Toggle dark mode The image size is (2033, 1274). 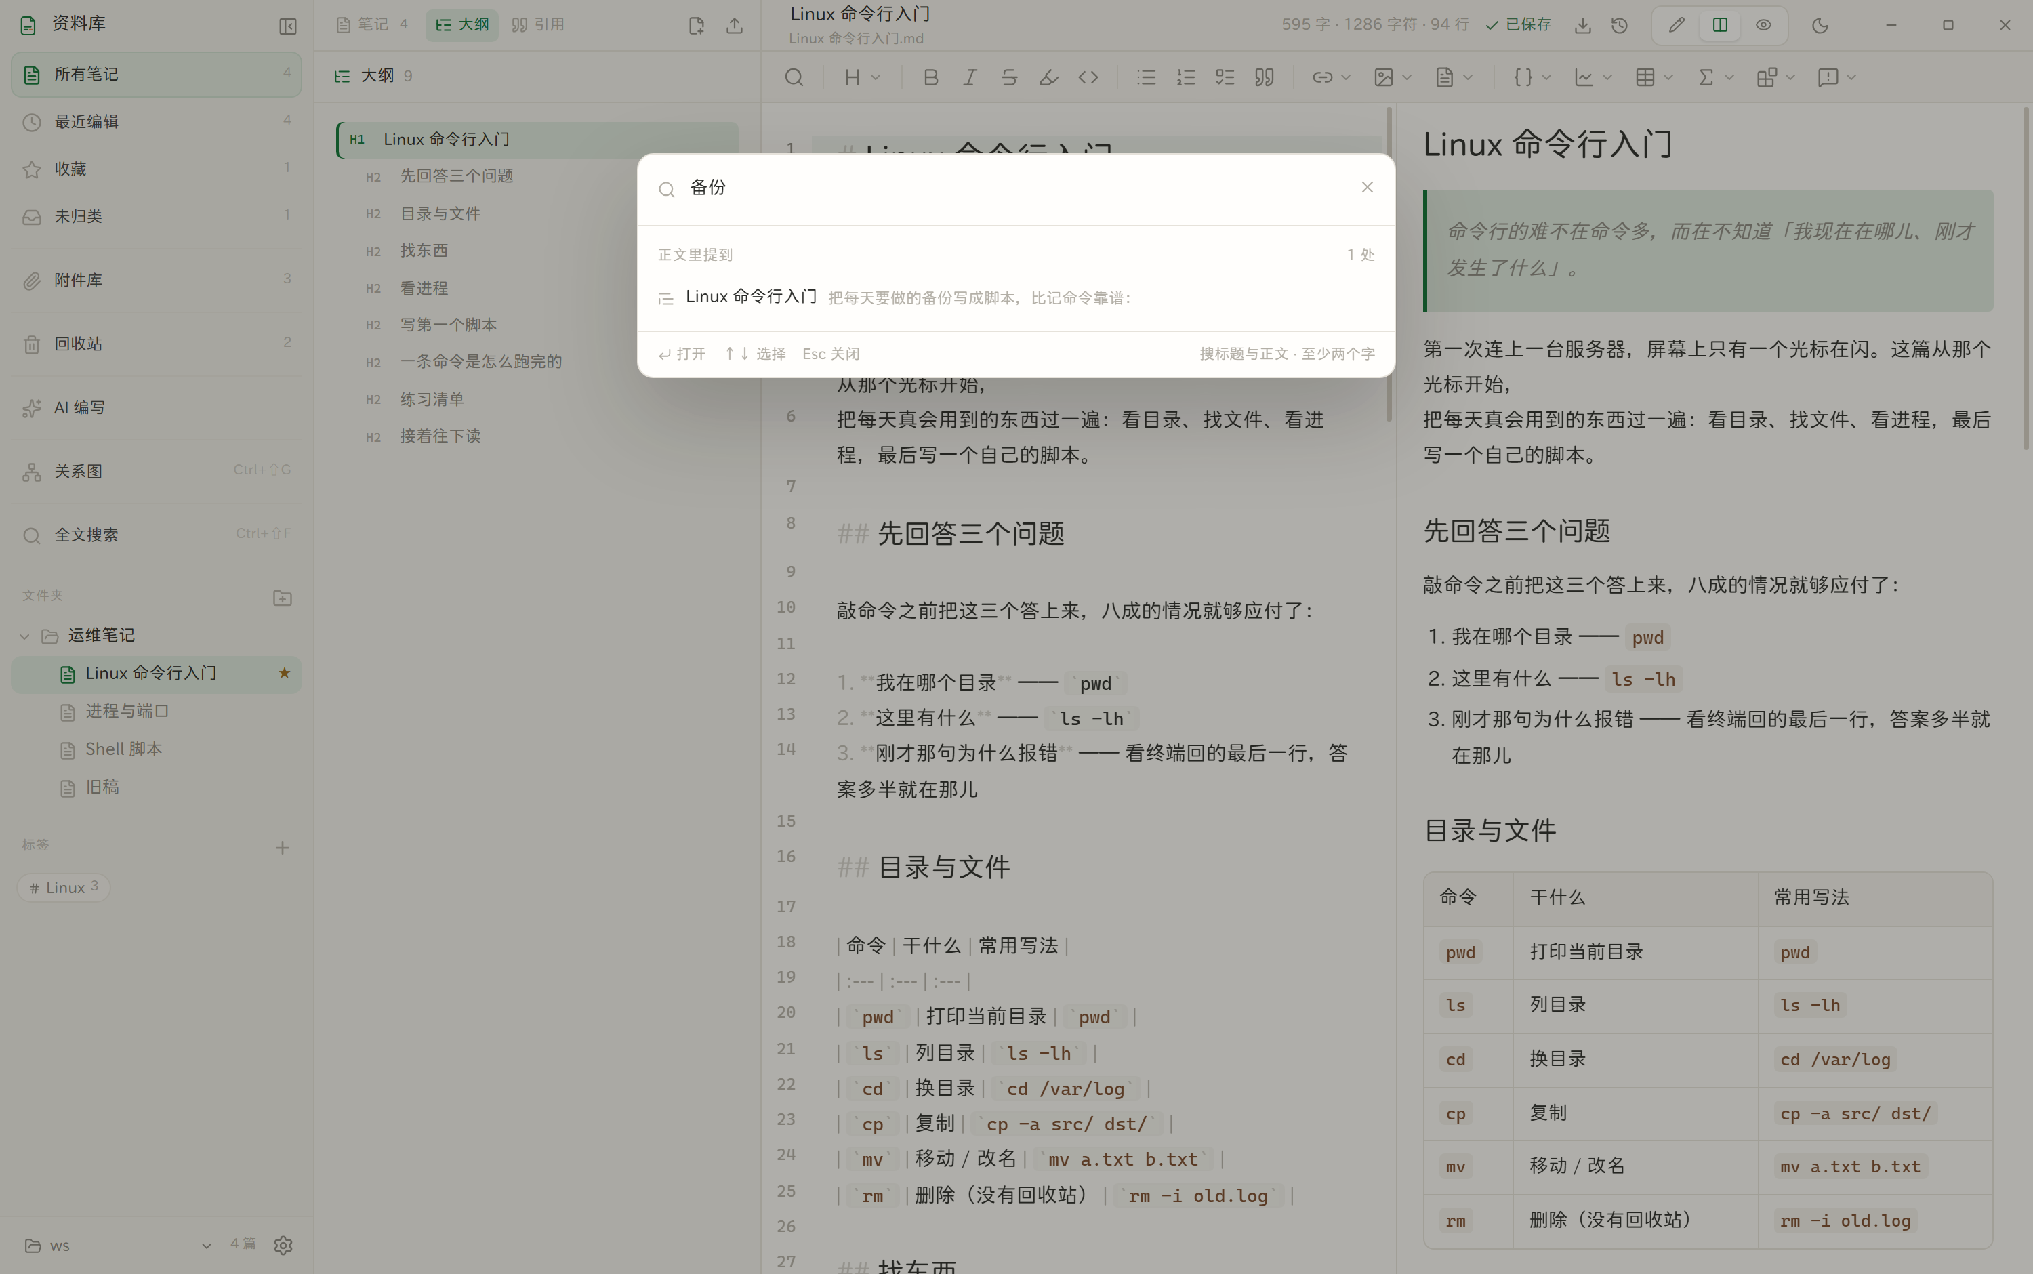1820,25
